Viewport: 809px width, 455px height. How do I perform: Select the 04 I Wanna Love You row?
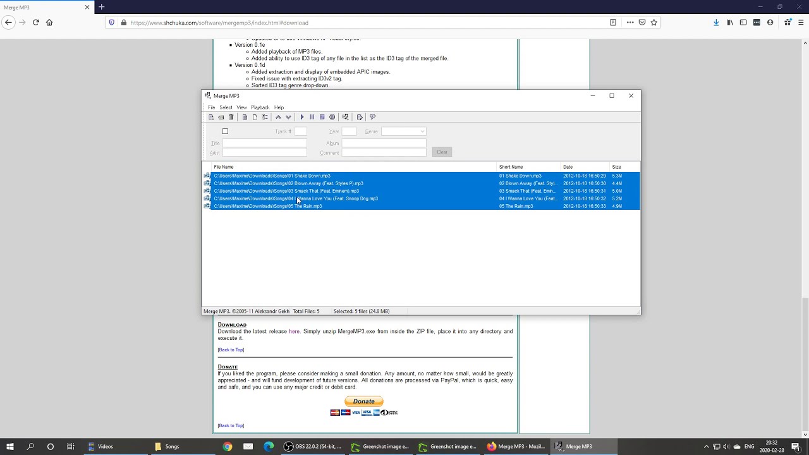tap(421, 198)
